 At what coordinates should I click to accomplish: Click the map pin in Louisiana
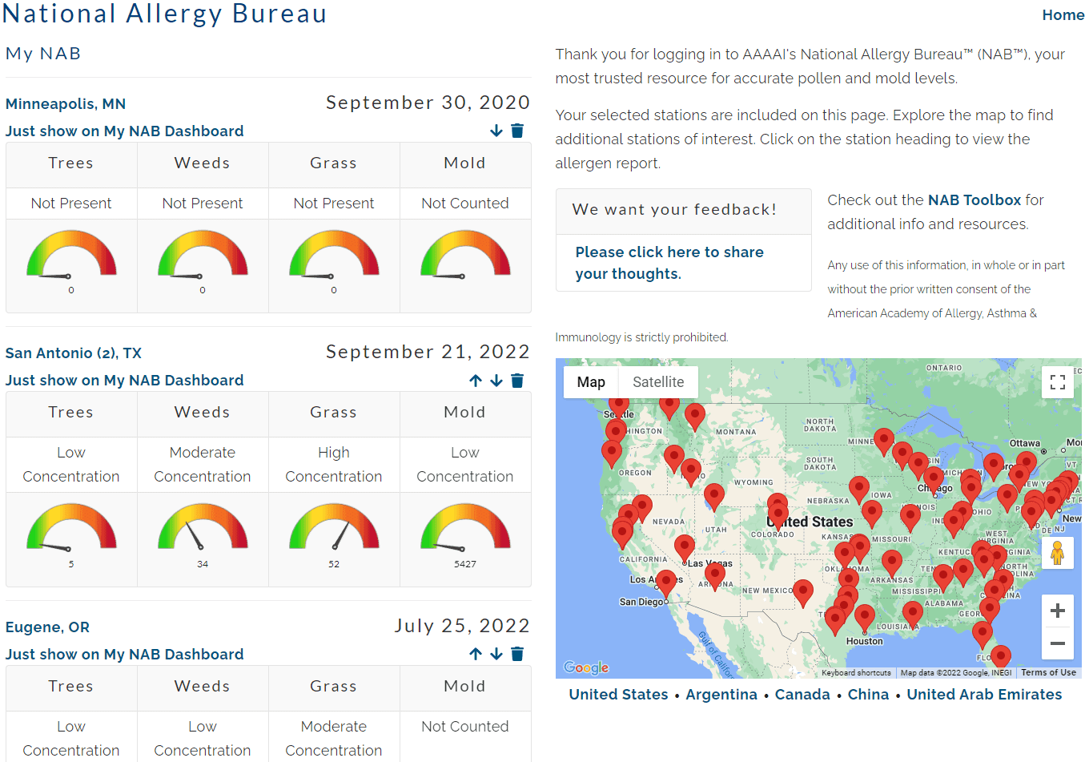coord(913,614)
